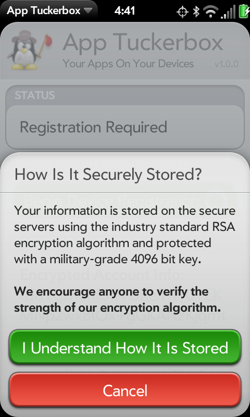Screen dimensions: 250x417
Task: Tap the dimmed Encrypted Account Info text
Action: click(x=102, y=275)
